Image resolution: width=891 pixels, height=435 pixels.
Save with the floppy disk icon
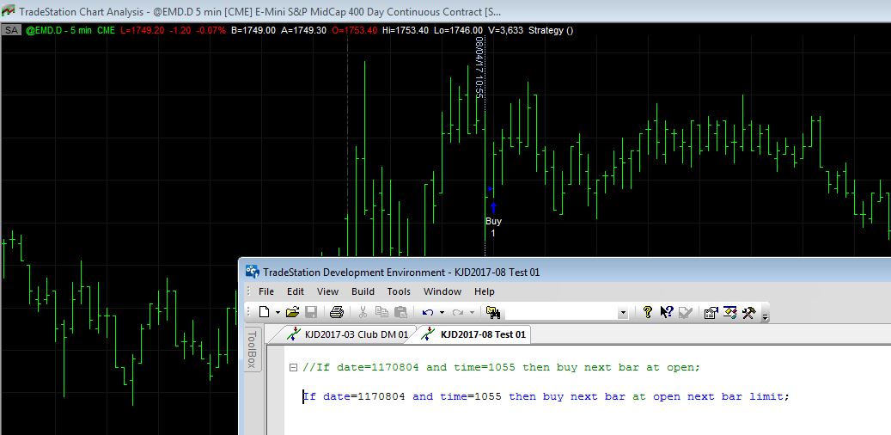tap(311, 312)
